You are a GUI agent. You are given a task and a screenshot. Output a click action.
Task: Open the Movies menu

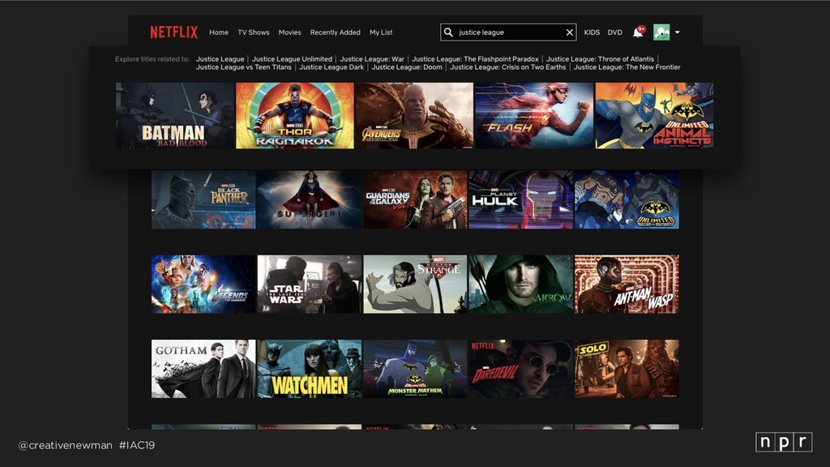pyautogui.click(x=289, y=32)
